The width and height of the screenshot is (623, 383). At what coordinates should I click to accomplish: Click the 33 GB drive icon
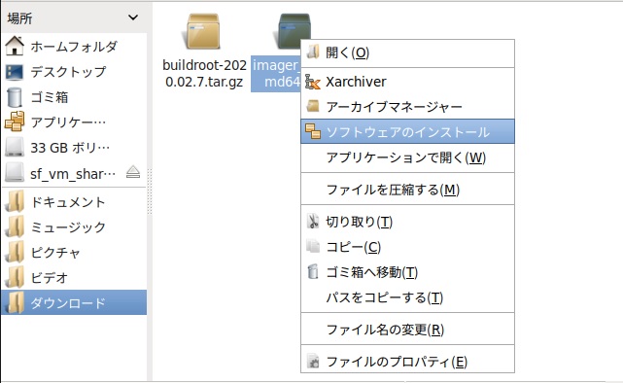(x=15, y=147)
